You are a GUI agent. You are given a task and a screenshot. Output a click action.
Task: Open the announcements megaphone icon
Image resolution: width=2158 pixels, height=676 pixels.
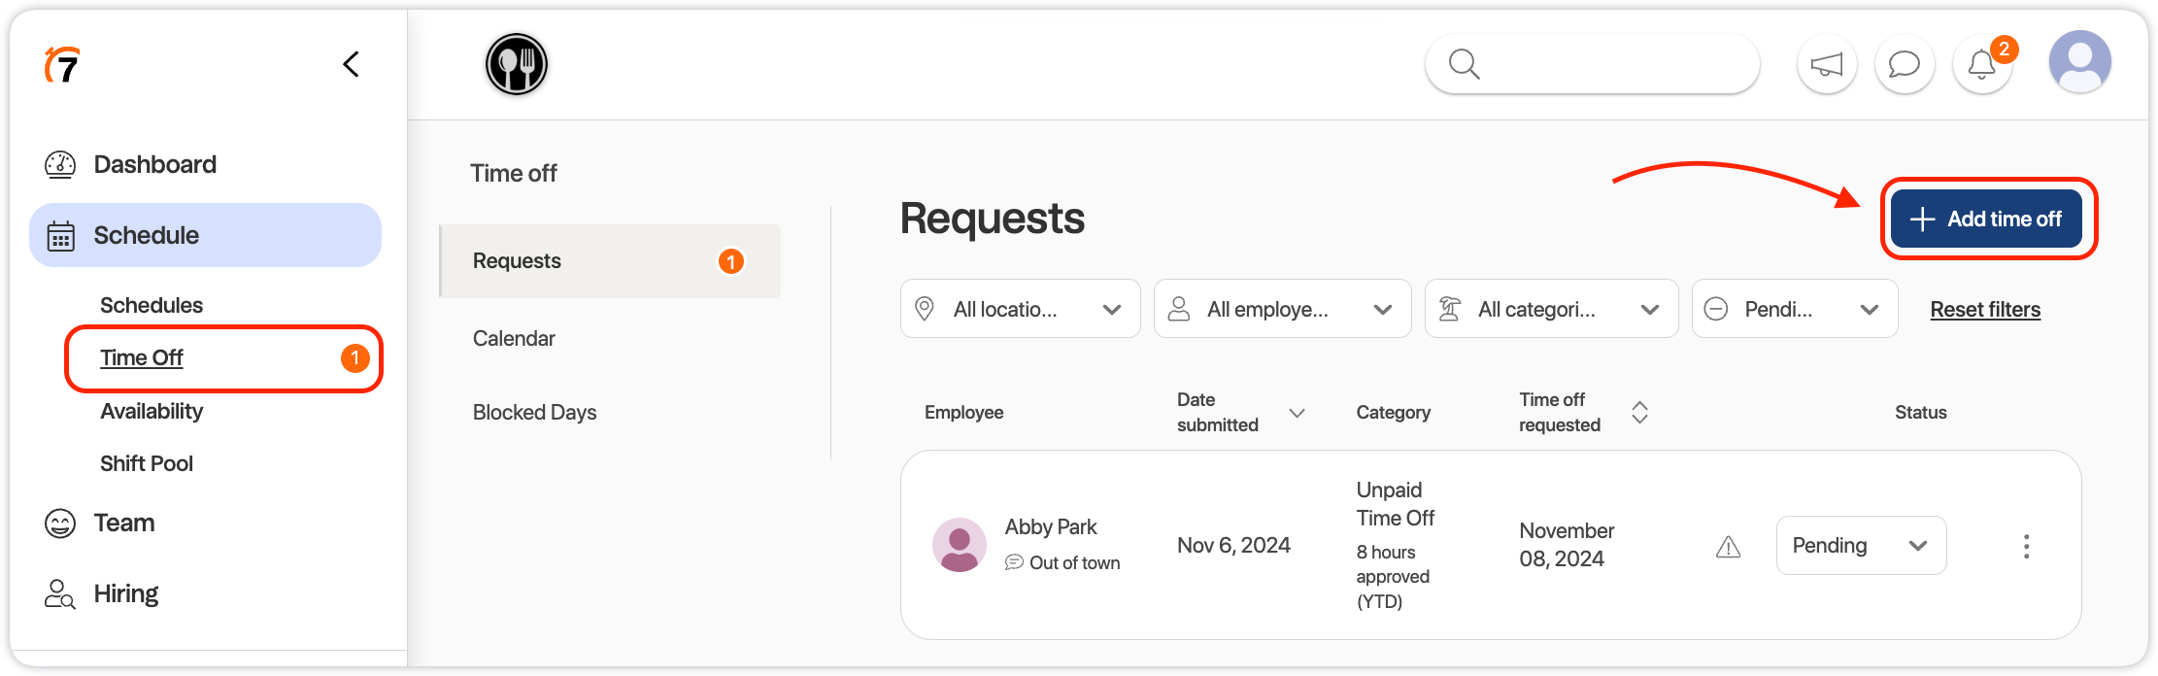coord(1827,65)
